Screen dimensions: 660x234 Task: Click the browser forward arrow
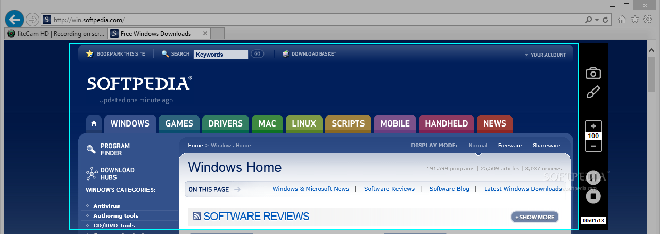32,20
